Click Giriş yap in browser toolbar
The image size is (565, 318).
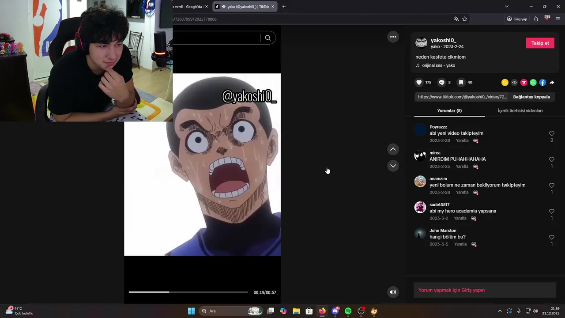517,19
